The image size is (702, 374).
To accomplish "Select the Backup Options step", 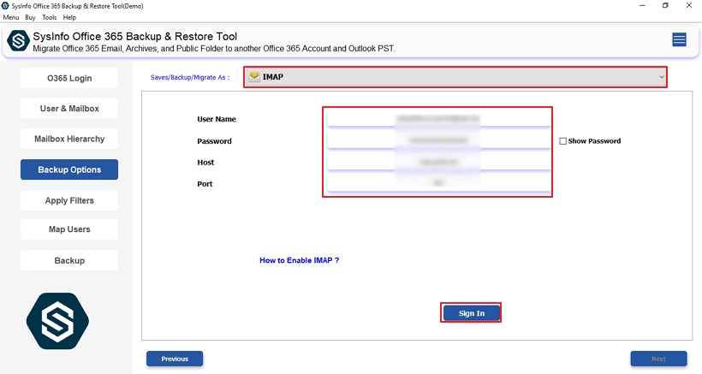I will pyautogui.click(x=69, y=169).
